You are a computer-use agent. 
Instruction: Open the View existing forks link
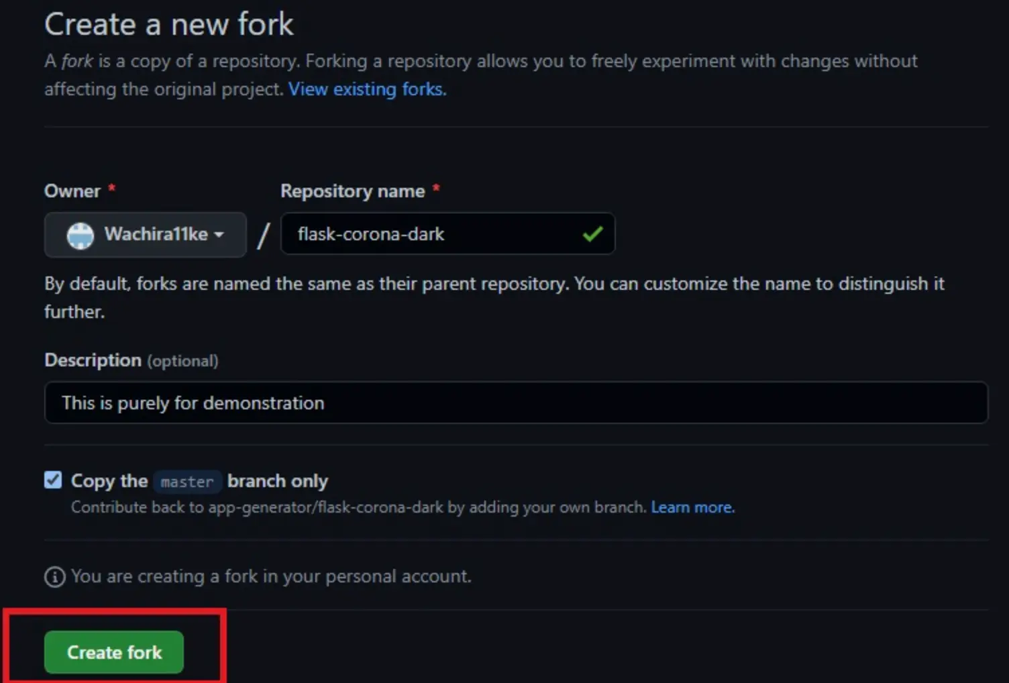point(367,89)
